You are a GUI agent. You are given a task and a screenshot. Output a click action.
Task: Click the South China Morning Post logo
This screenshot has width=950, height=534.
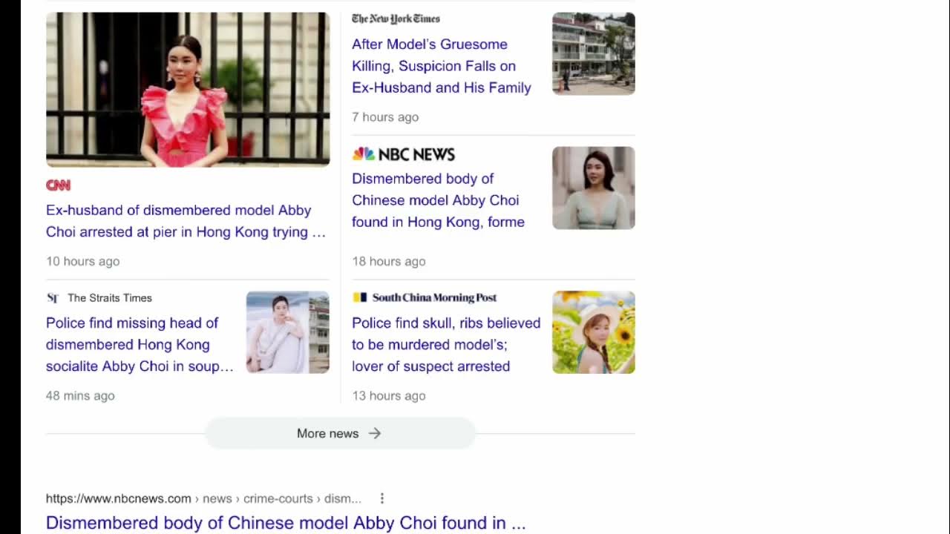click(425, 297)
